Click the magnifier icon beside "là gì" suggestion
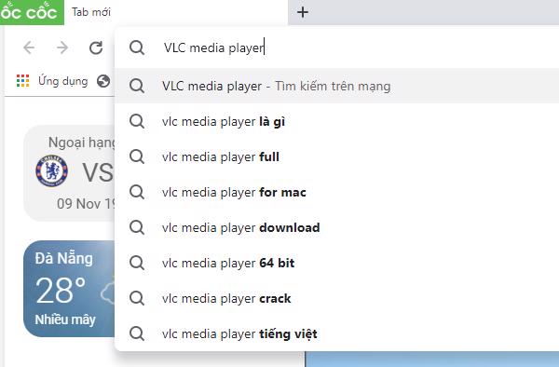Viewport: 559px width, 367px height. pyautogui.click(x=137, y=121)
